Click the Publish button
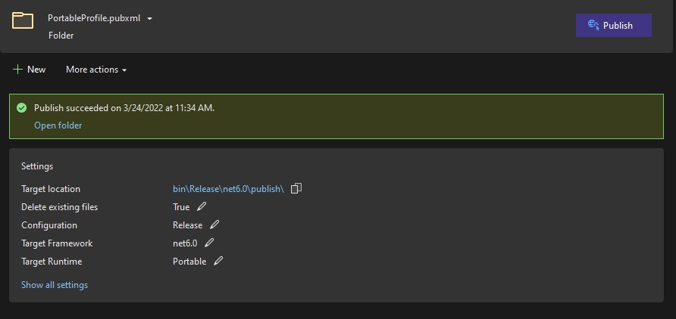676x319 pixels. [x=613, y=25]
